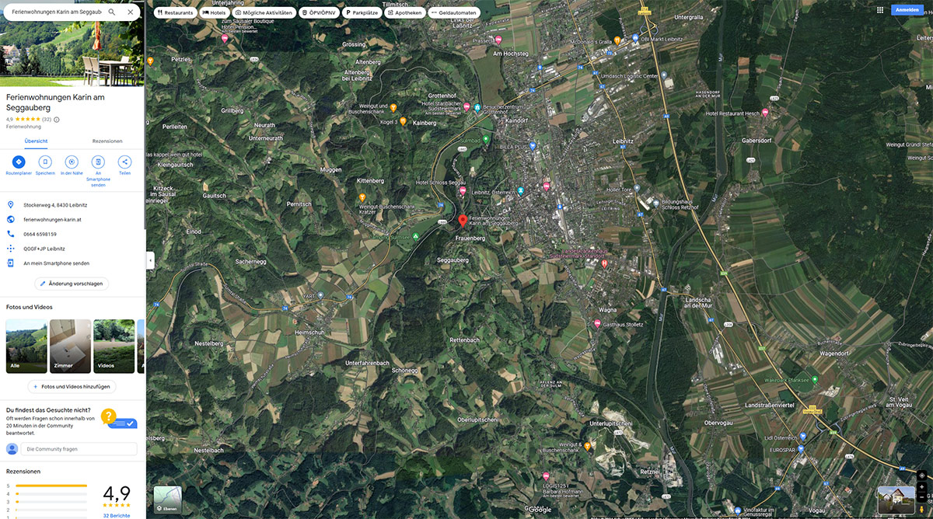Search nearby via the In der Nähe icon
The width and height of the screenshot is (933, 519).
[x=72, y=162]
